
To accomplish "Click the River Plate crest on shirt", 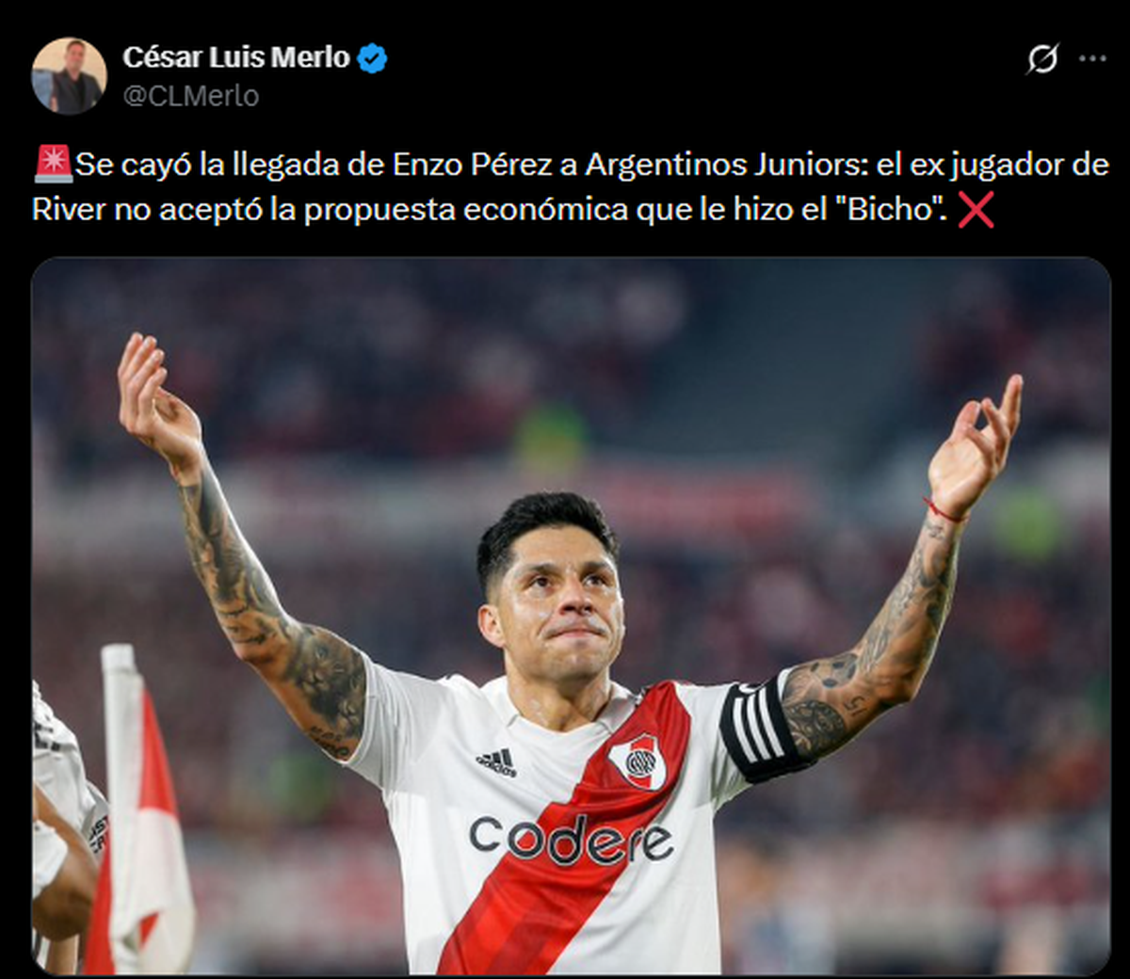I will (x=638, y=761).
